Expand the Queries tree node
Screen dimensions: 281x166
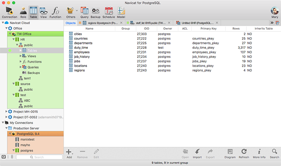20,67
